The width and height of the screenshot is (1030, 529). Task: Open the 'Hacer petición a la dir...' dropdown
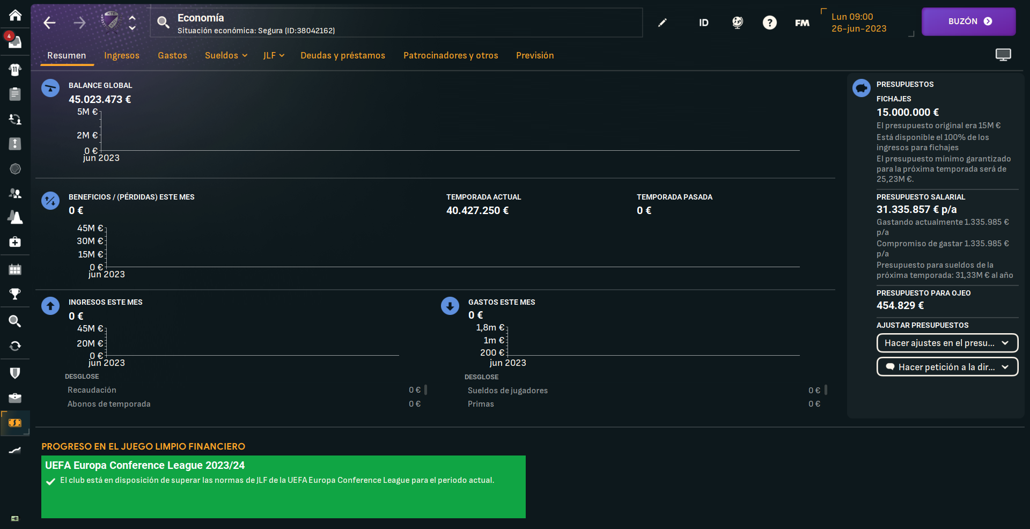(x=947, y=367)
